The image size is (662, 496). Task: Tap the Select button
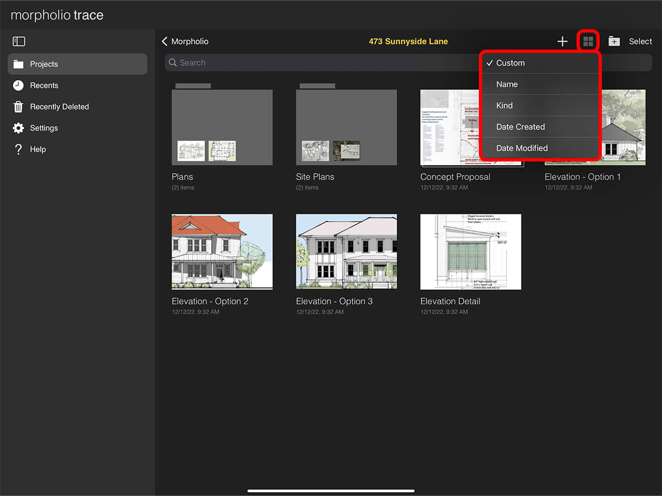(640, 41)
